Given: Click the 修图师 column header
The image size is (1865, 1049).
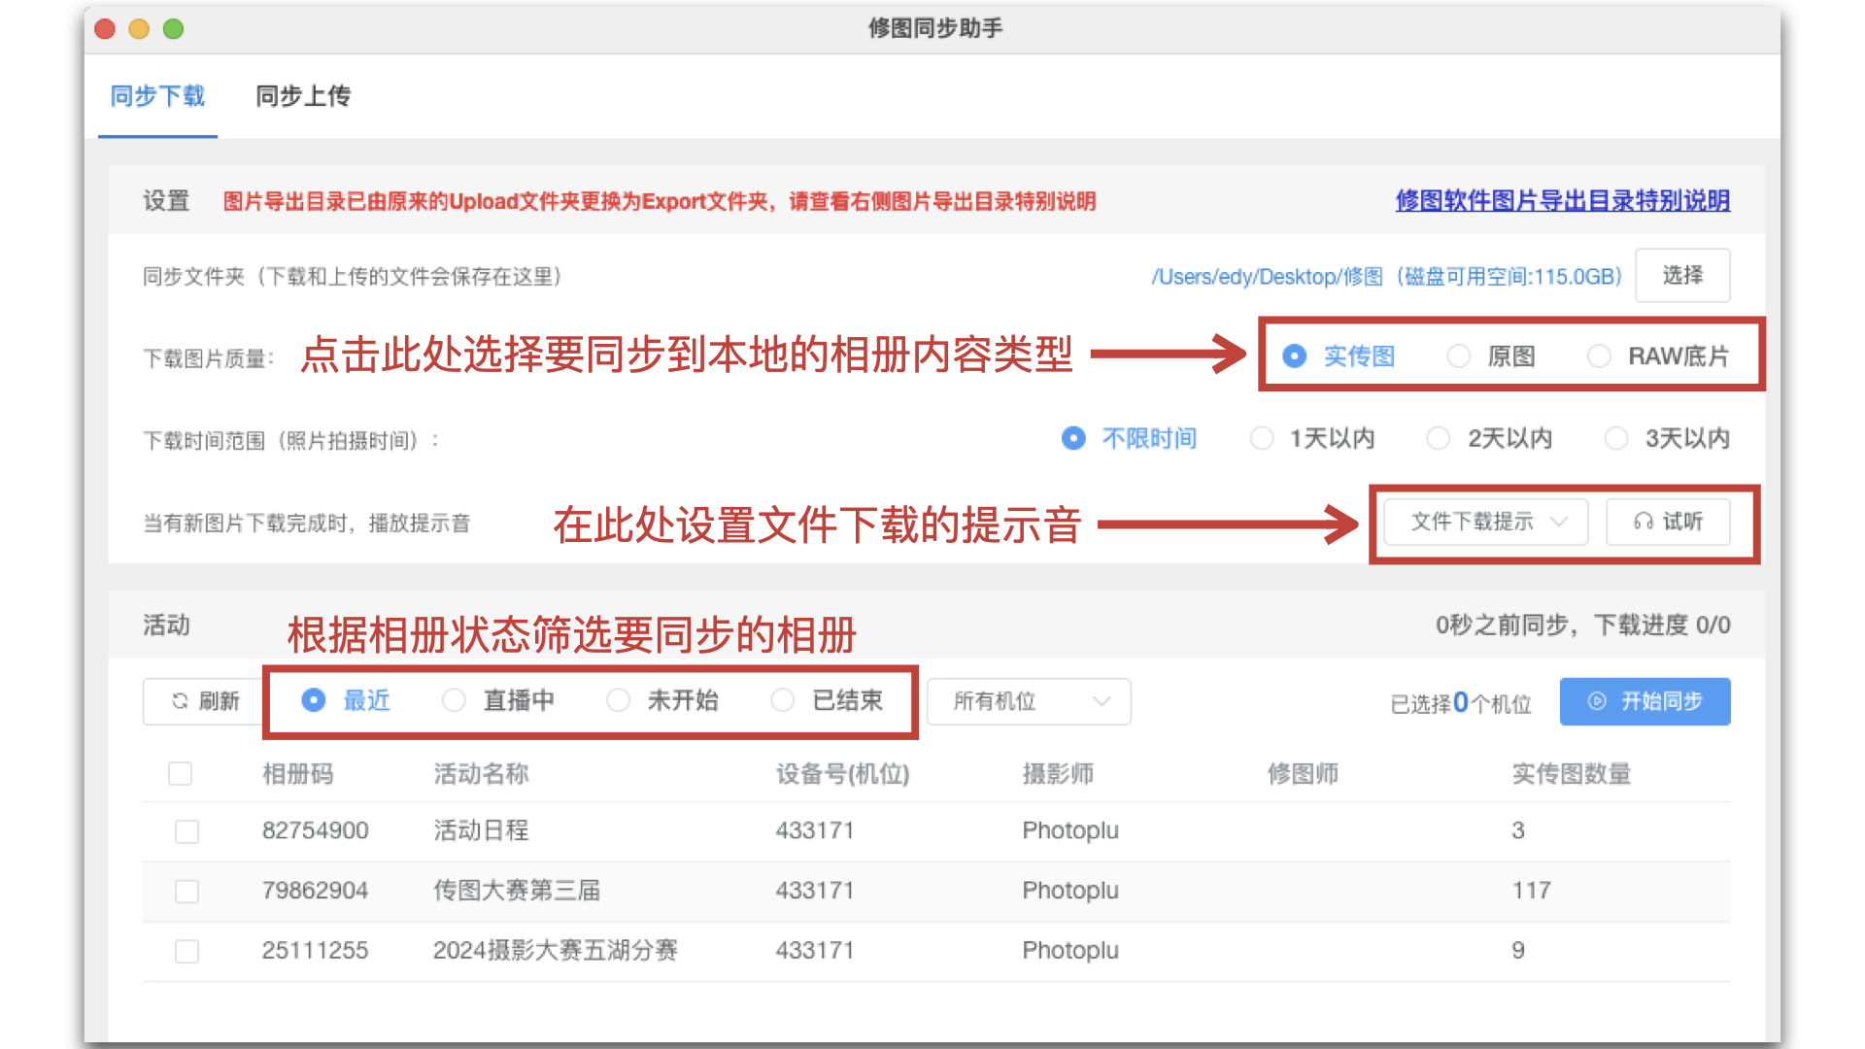Looking at the screenshot, I should 1303,774.
